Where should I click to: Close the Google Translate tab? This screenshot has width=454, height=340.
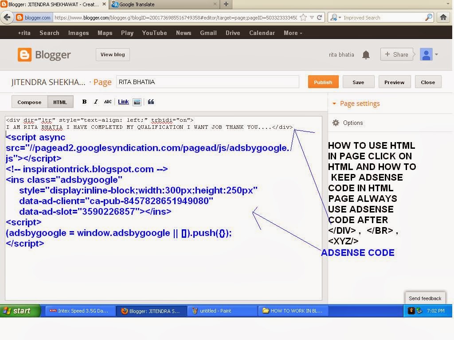click(215, 4)
